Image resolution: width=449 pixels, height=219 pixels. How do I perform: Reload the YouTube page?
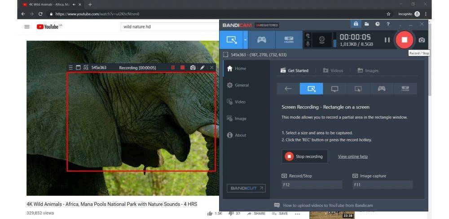40,14
